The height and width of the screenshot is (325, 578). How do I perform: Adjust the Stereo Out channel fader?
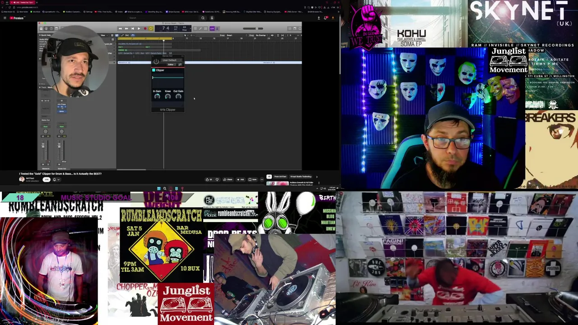pyautogui.click(x=59, y=145)
